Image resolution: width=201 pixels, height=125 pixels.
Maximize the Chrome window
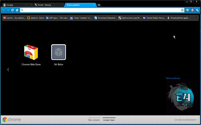pyautogui.click(x=191, y=2)
